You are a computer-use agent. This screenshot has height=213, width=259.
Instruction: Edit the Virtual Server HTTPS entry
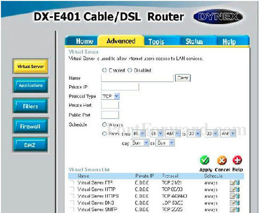[233, 196]
